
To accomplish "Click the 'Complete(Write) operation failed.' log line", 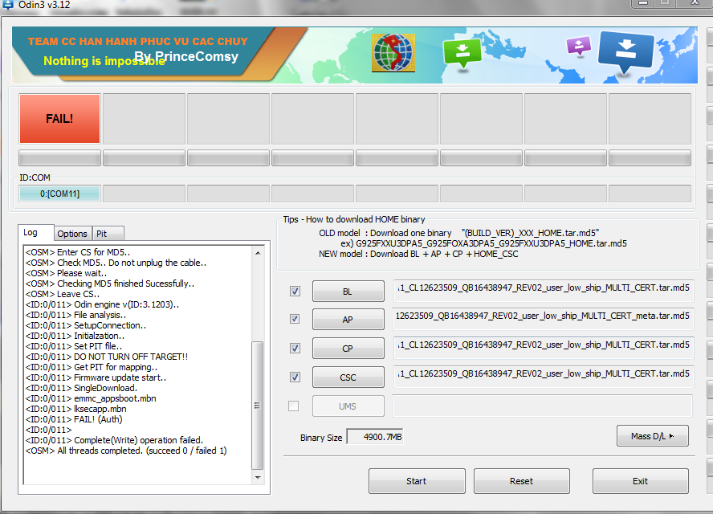I will click(x=114, y=440).
